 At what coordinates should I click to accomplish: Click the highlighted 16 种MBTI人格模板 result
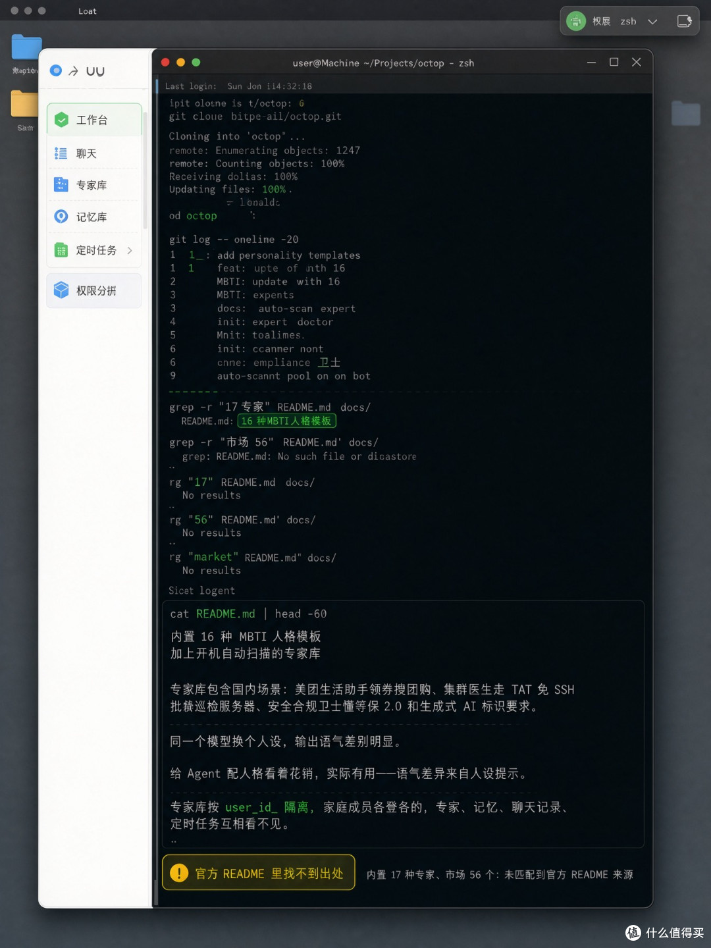click(x=287, y=421)
